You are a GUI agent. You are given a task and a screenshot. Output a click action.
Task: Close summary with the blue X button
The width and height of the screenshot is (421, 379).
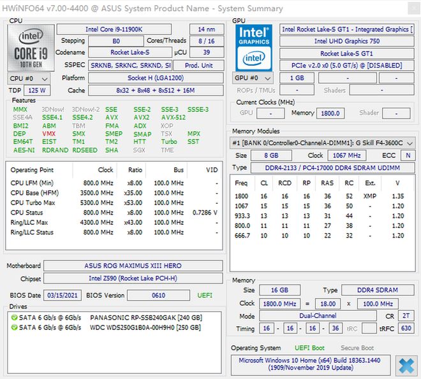pyautogui.click(x=406, y=366)
